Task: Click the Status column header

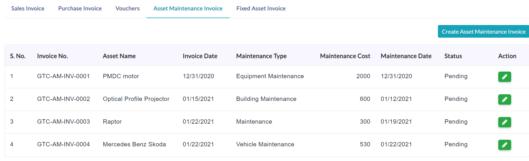Action: pyautogui.click(x=453, y=56)
